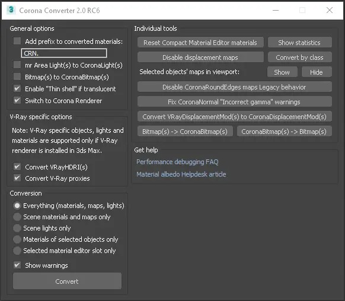Screen dimensions: 345x301
Task: Choose Scene lights only conversion option
Action: (17, 228)
